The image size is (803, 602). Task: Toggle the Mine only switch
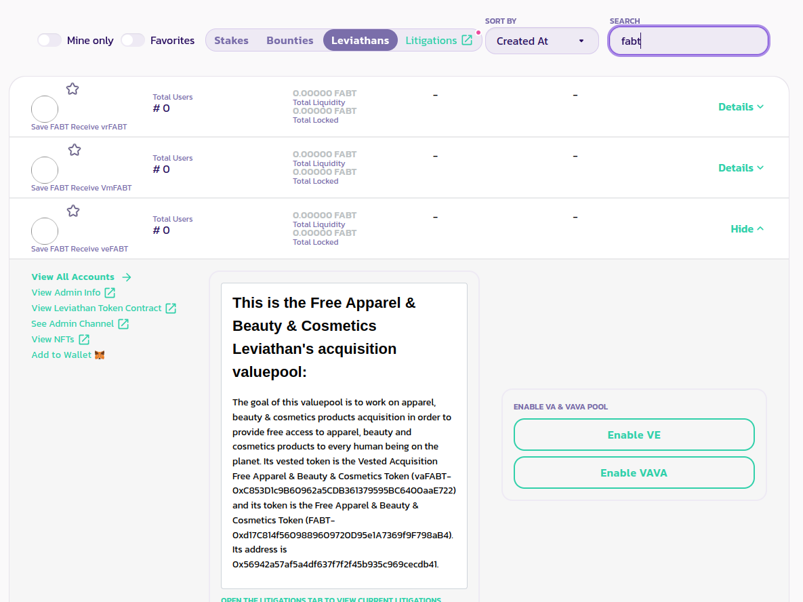coord(49,41)
